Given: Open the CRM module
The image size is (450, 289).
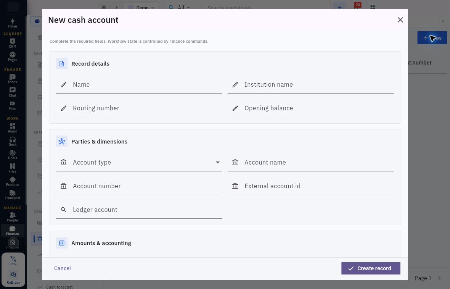Looking at the screenshot, I should pyautogui.click(x=12, y=44).
